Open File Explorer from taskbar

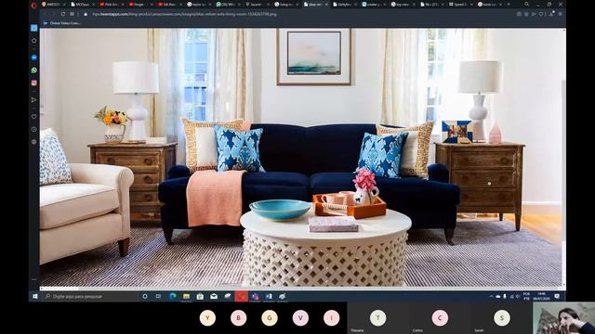[x=186, y=297]
